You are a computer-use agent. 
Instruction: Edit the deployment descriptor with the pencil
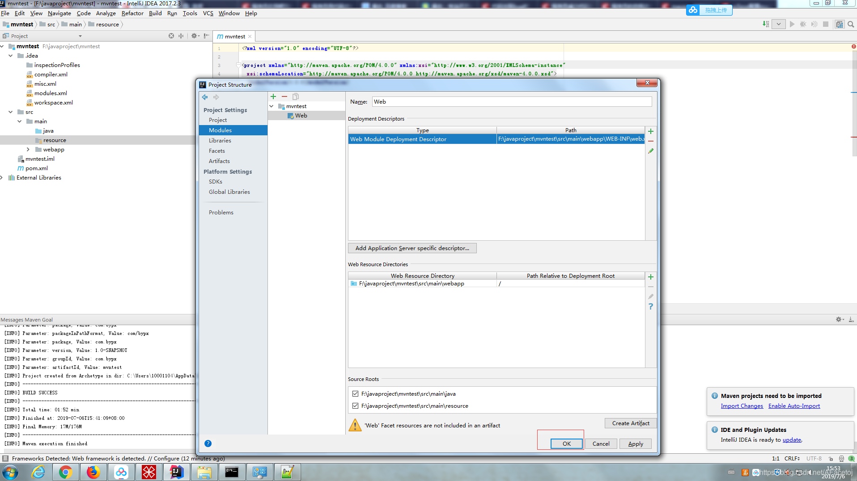[x=651, y=151]
